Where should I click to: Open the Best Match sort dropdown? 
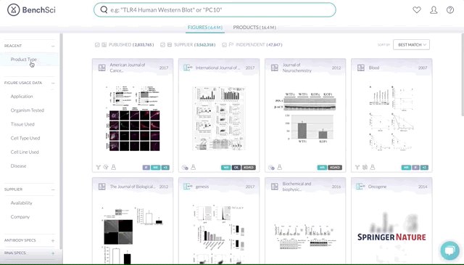click(411, 45)
